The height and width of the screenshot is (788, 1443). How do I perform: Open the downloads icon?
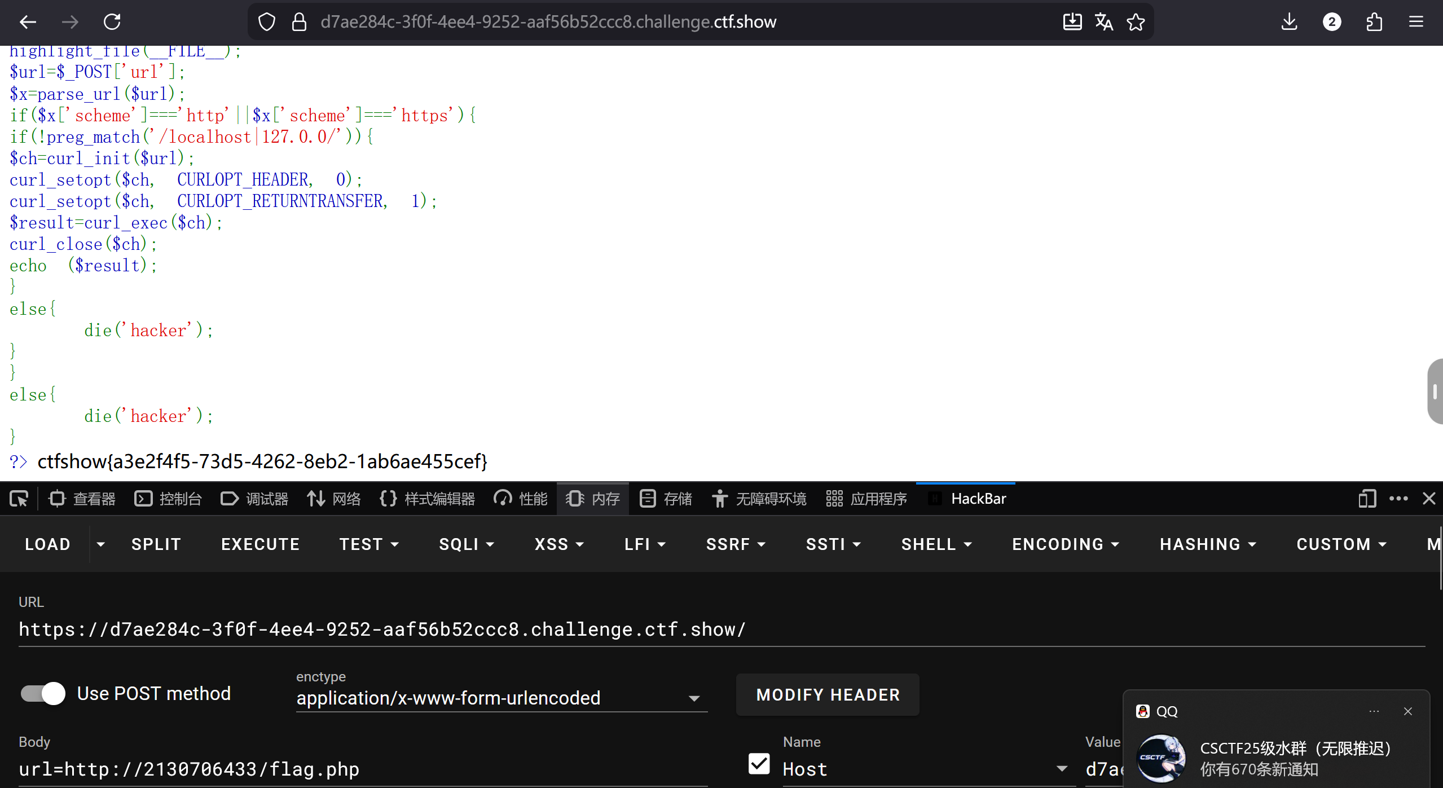[x=1289, y=22]
